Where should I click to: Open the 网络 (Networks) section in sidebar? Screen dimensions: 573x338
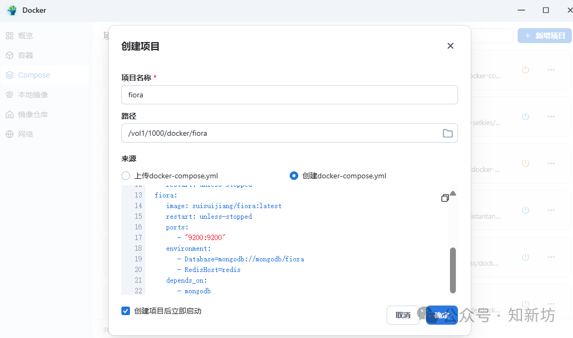[x=25, y=134]
